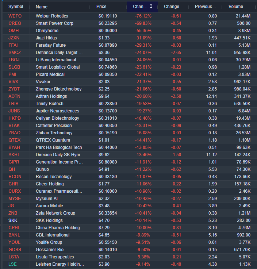Click China Pharma Holding name
The height and width of the screenshot is (269, 257).
pos(58,228)
